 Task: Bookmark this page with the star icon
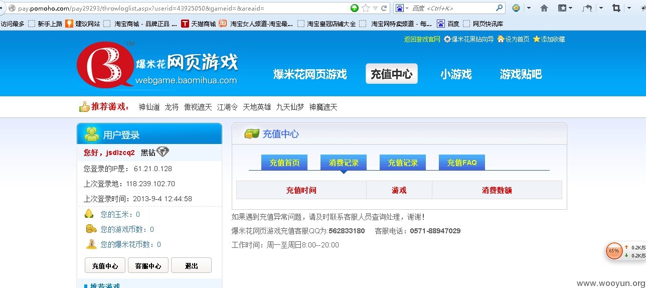coord(366,8)
